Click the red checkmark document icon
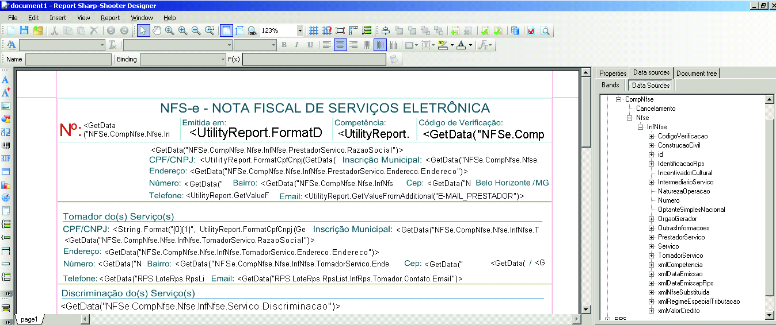This screenshot has width=776, height=325. [x=531, y=30]
